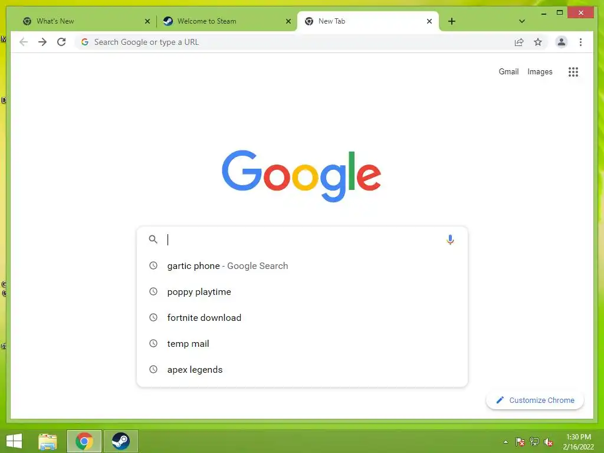
Task: Open Gmail link
Action: pos(508,71)
